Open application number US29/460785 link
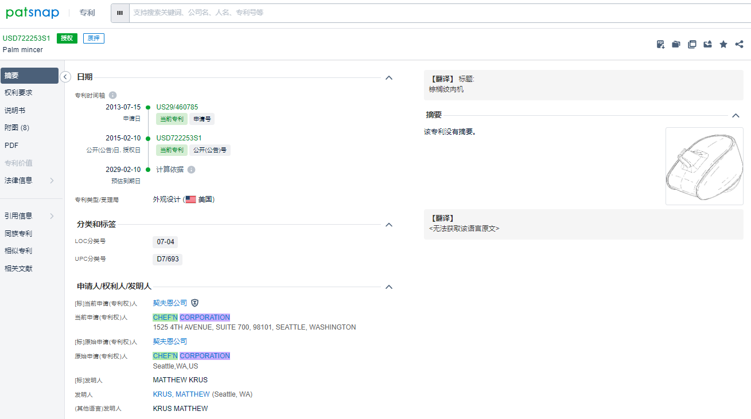This screenshot has height=419, width=751. [x=177, y=107]
